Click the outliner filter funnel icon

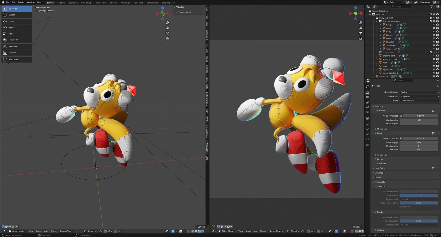(432, 7)
